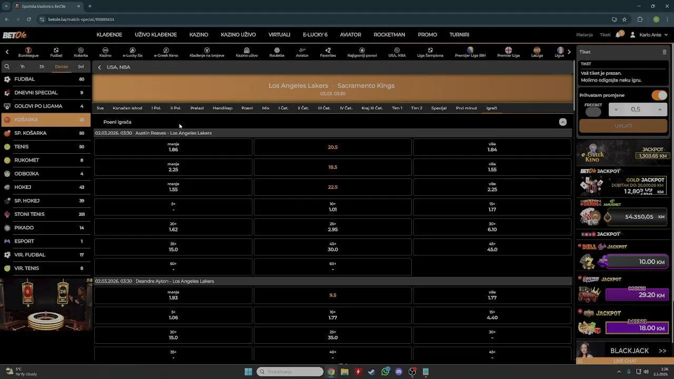The width and height of the screenshot is (674, 379).
Task: Select the Konačan ishod market tab
Action: 127,108
